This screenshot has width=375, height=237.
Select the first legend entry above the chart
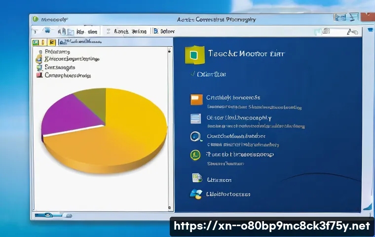tap(57, 51)
